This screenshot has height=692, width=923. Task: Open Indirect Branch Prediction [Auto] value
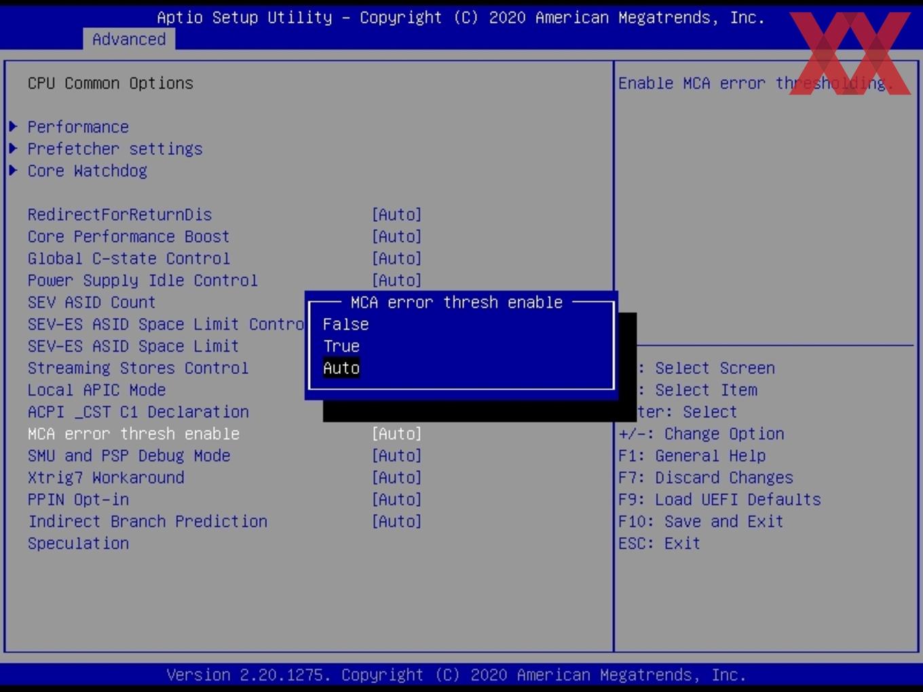click(x=396, y=522)
